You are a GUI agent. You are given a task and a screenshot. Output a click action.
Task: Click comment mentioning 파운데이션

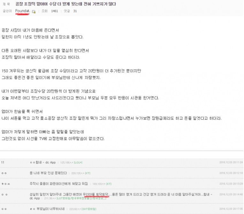(x=59, y=184)
